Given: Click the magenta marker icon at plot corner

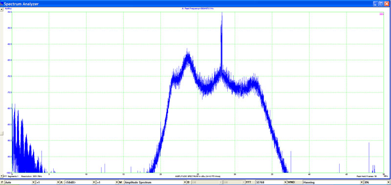Looking at the screenshot, I should click(381, 14).
